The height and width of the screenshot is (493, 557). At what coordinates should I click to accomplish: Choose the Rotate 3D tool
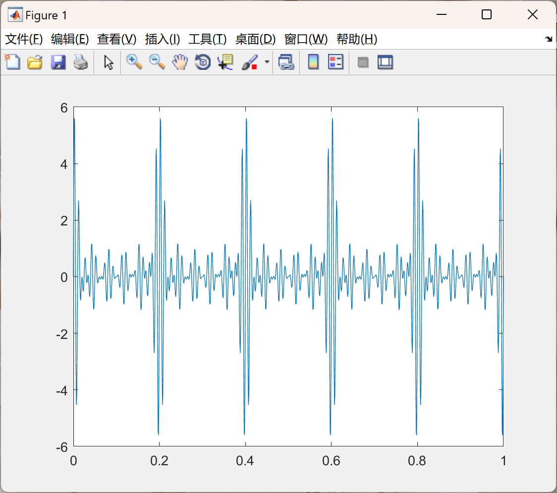click(203, 62)
